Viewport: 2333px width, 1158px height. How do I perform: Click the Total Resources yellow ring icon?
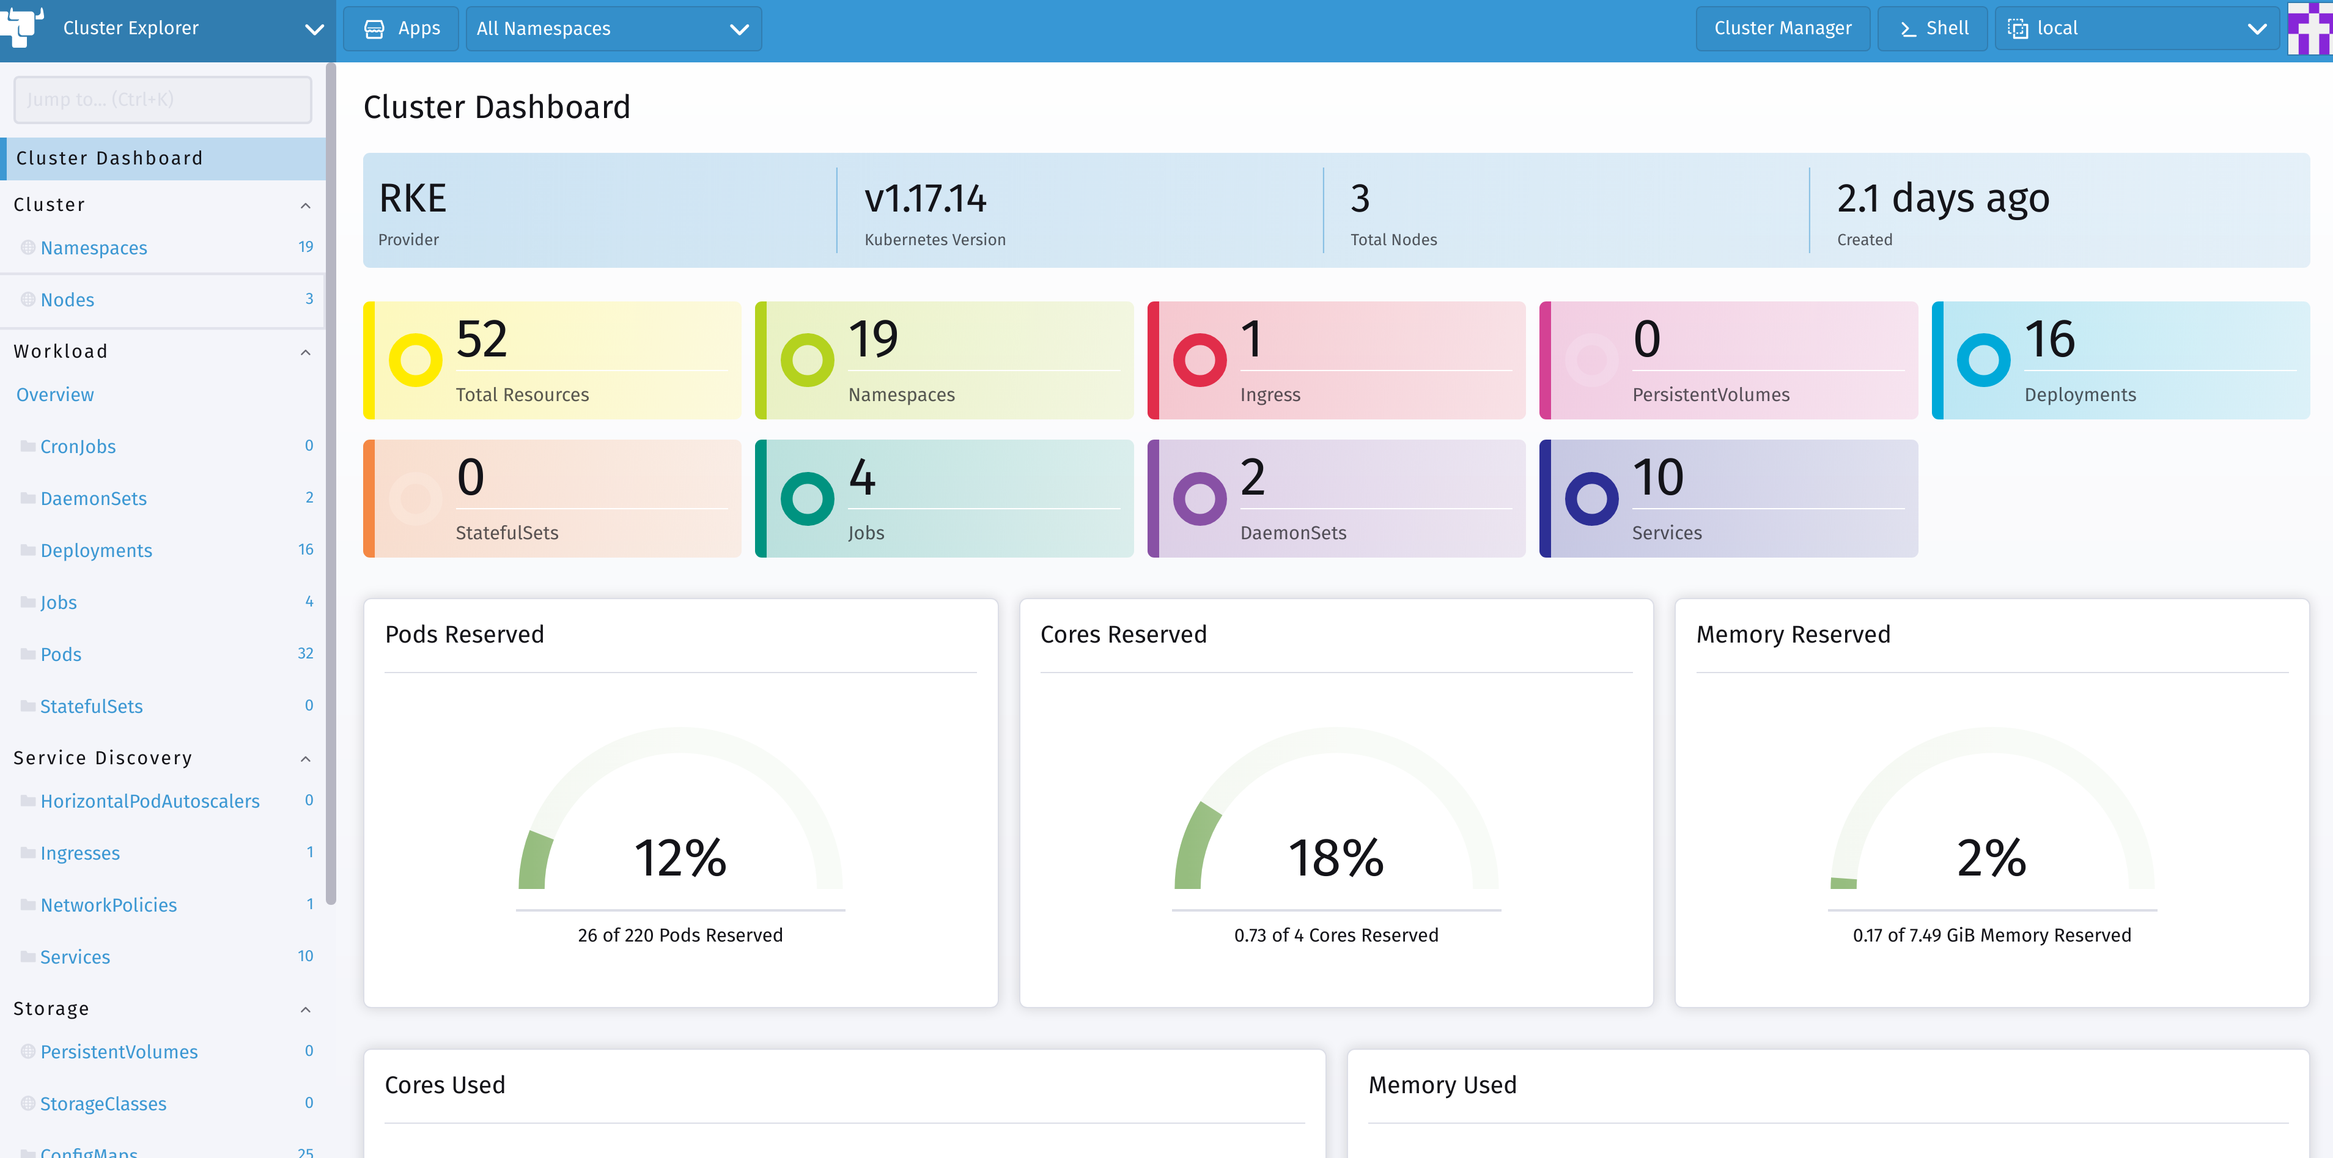415,360
